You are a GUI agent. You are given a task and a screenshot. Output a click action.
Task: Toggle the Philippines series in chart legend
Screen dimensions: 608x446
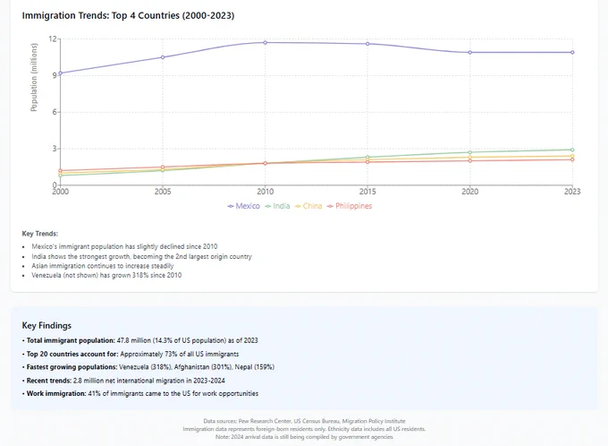pyautogui.click(x=349, y=206)
